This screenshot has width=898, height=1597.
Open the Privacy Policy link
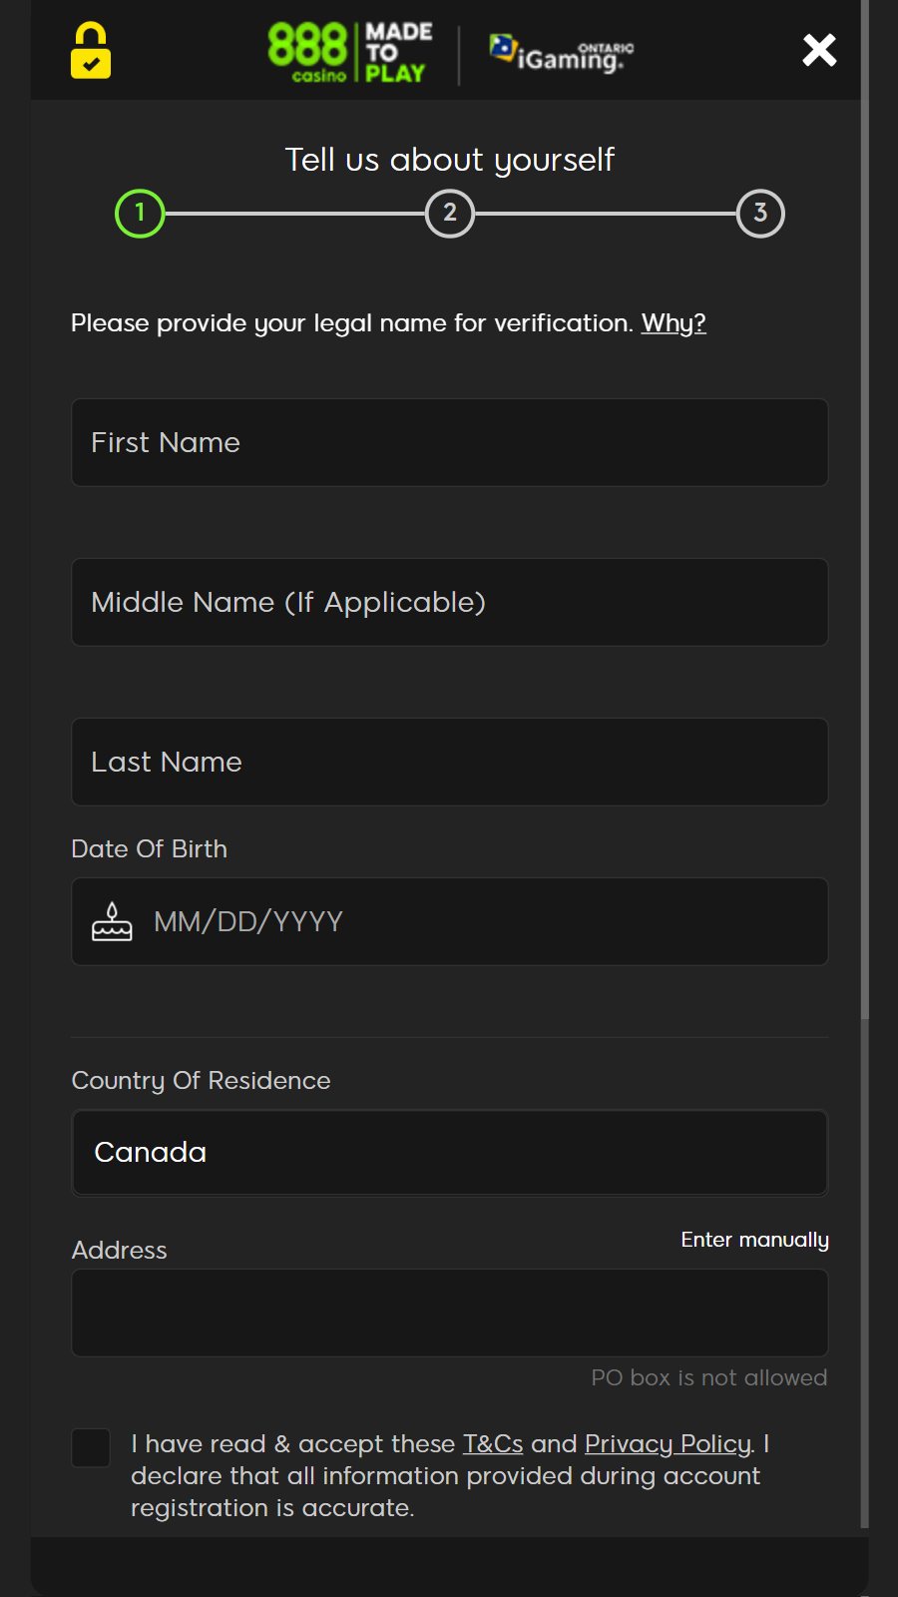pos(668,1444)
